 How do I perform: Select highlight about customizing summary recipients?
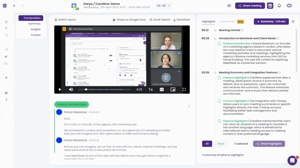[219, 78]
